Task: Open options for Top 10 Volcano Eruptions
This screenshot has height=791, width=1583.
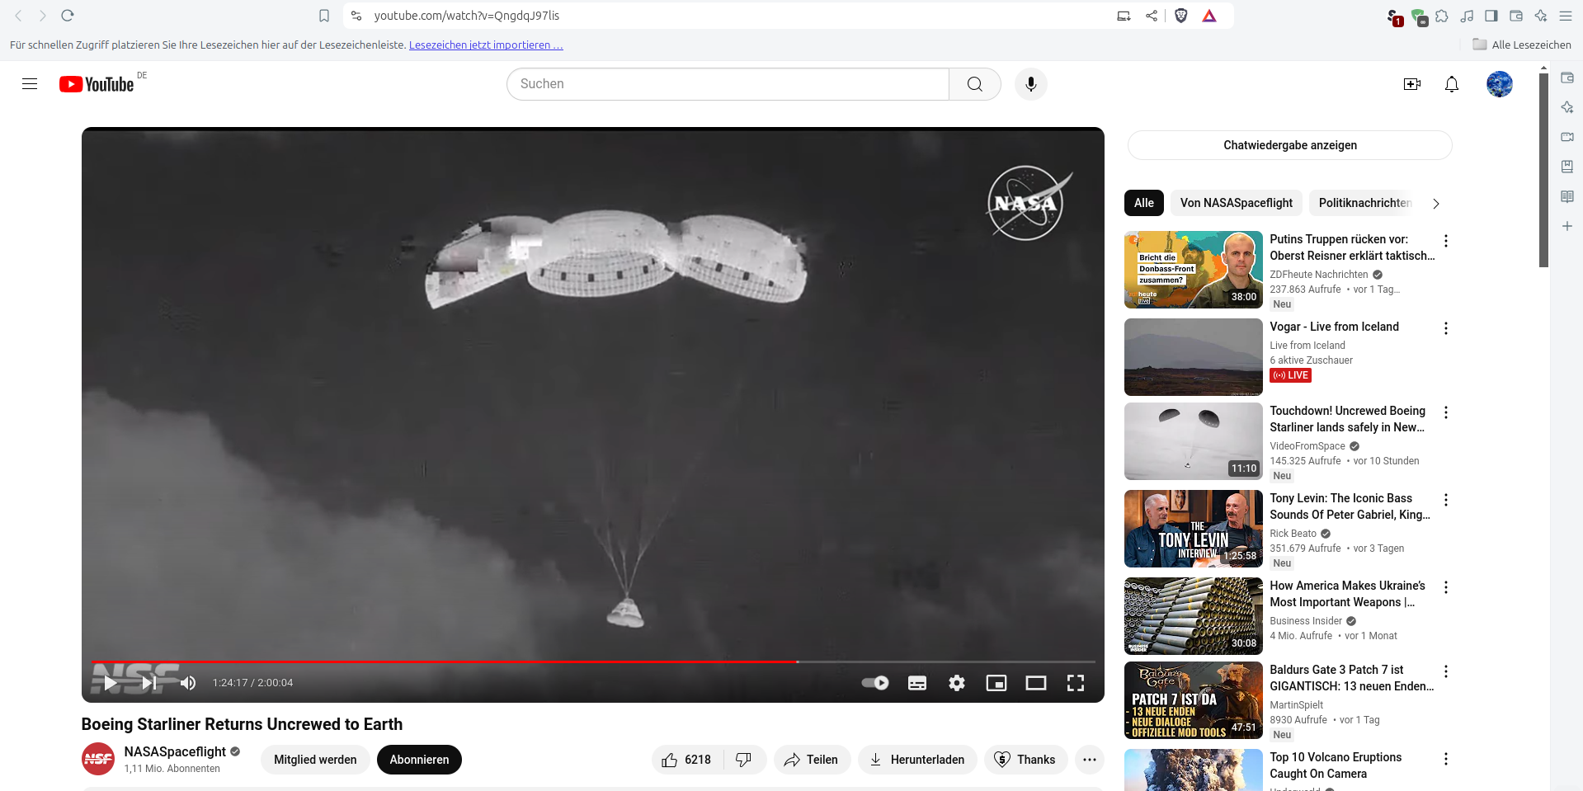Action: pos(1446,759)
